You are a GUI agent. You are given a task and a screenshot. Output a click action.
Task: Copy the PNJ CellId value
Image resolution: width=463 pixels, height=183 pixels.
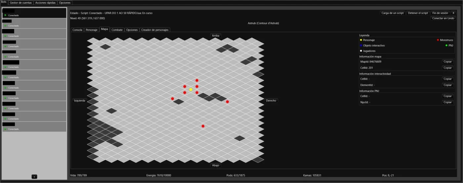point(447,96)
